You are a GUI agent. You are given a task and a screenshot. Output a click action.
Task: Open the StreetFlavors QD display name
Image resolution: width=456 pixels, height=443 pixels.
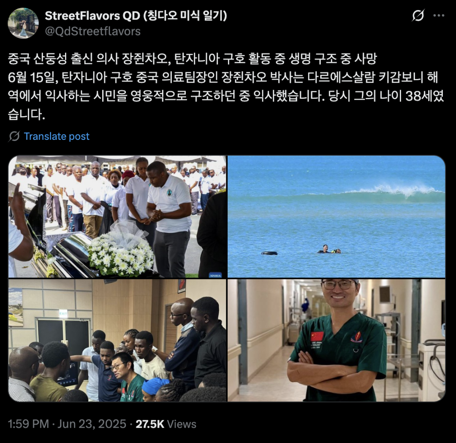pyautogui.click(x=136, y=16)
